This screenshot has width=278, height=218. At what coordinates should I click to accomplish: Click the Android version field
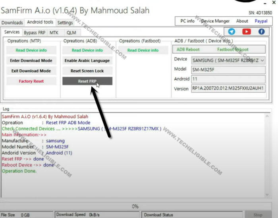click(x=228, y=79)
